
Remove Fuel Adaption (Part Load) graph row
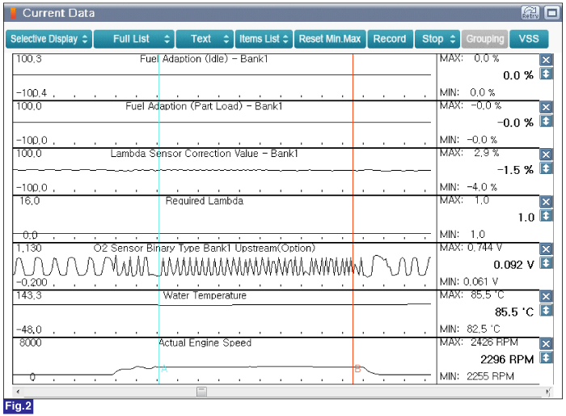[546, 107]
